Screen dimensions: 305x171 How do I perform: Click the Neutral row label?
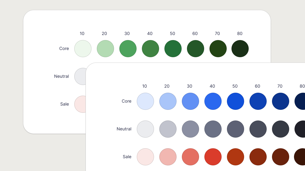(124, 129)
